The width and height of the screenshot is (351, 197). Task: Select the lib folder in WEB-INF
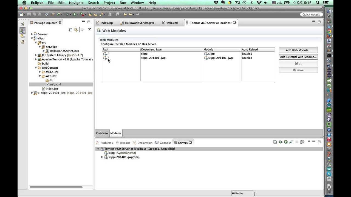pyautogui.click(x=51, y=80)
